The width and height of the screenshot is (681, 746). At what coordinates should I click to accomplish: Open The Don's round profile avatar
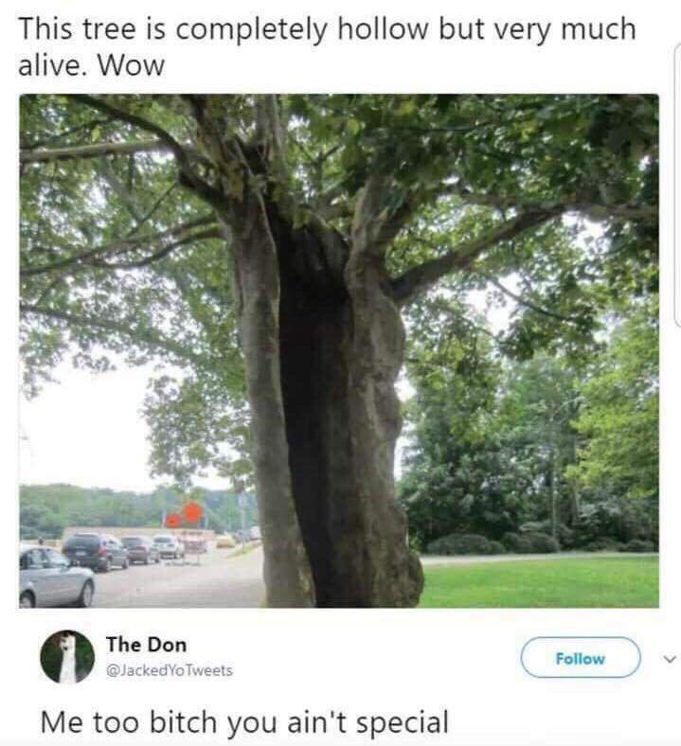67,657
